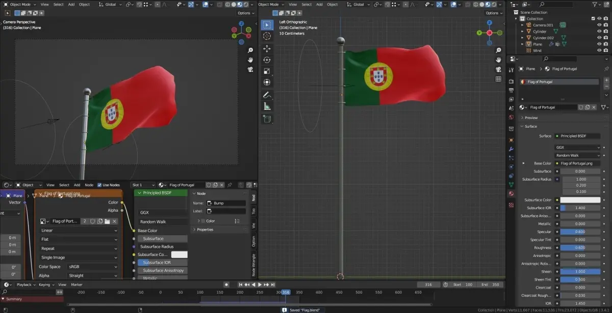The image size is (612, 313).
Task: Select the Add Cube tool in right viewport
Action: point(267,119)
